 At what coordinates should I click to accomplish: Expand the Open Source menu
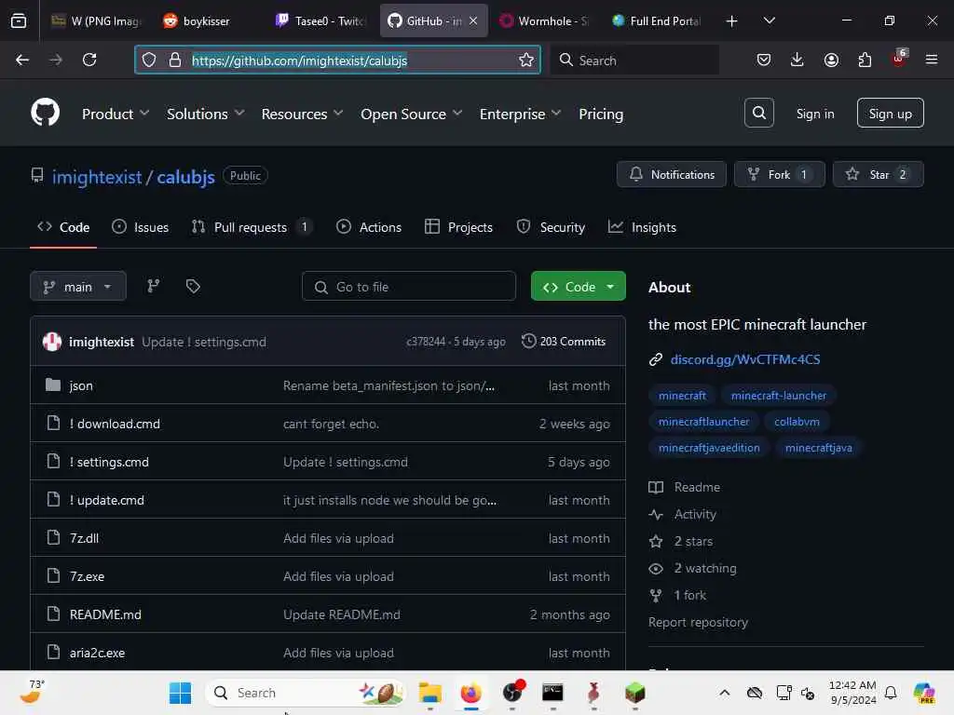[x=411, y=114]
